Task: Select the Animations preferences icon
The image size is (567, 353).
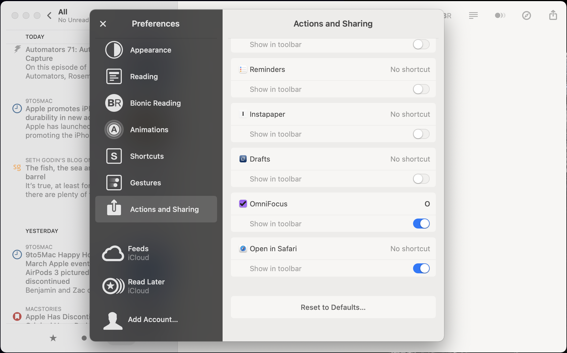Action: 114,129
